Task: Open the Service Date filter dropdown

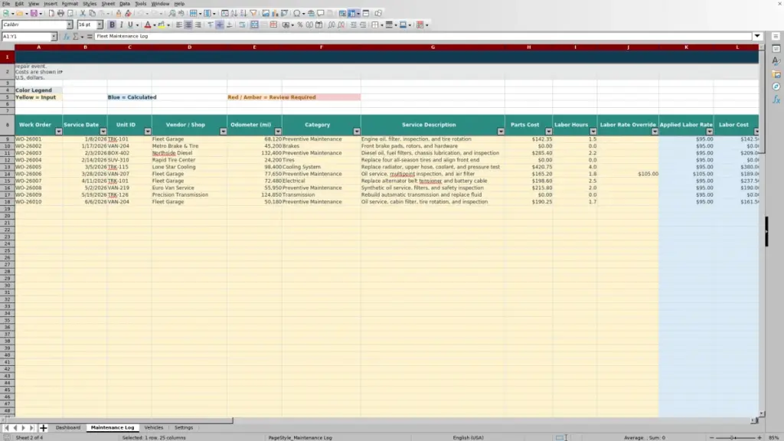Action: 103,132
